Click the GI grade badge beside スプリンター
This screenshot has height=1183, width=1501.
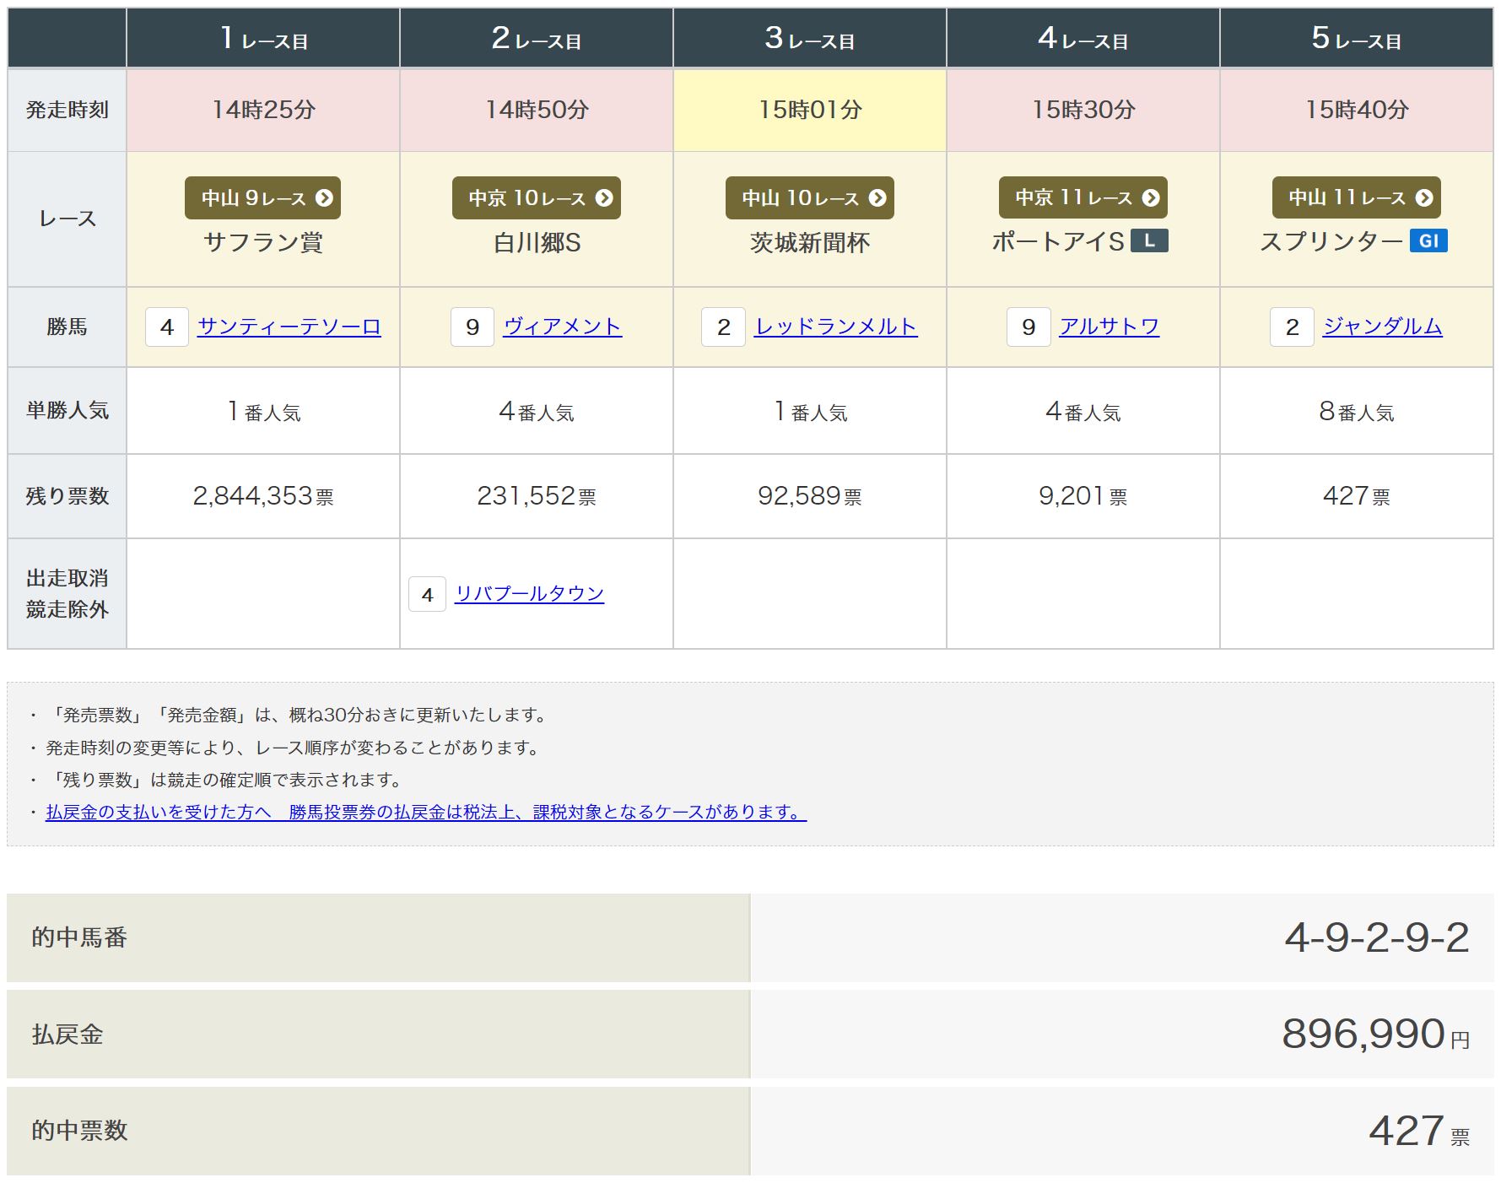tap(1428, 241)
